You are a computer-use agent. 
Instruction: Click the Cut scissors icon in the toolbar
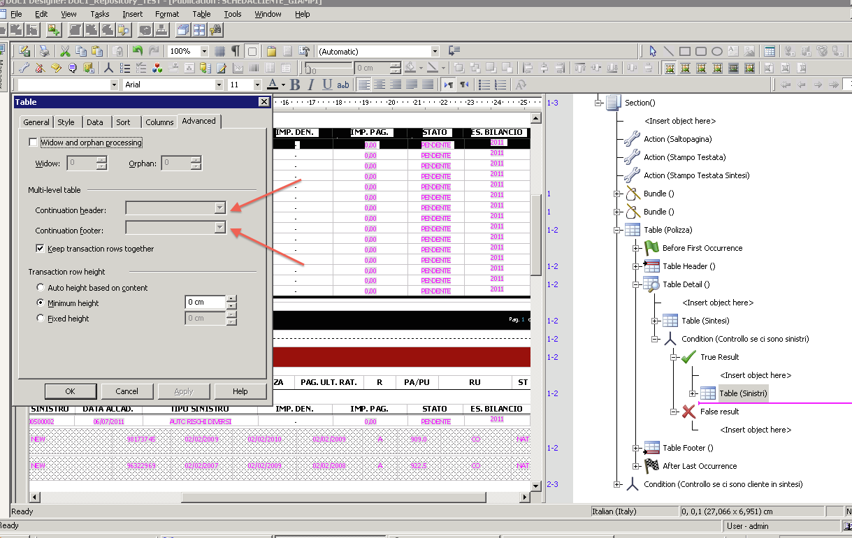tap(65, 51)
